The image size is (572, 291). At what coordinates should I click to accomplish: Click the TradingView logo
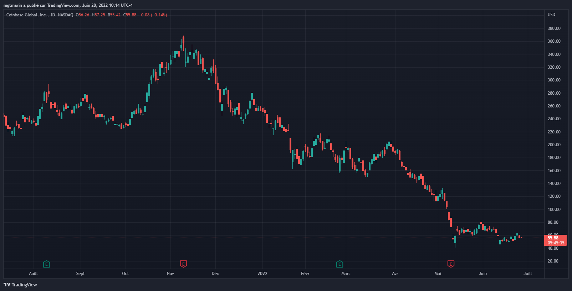point(20,285)
